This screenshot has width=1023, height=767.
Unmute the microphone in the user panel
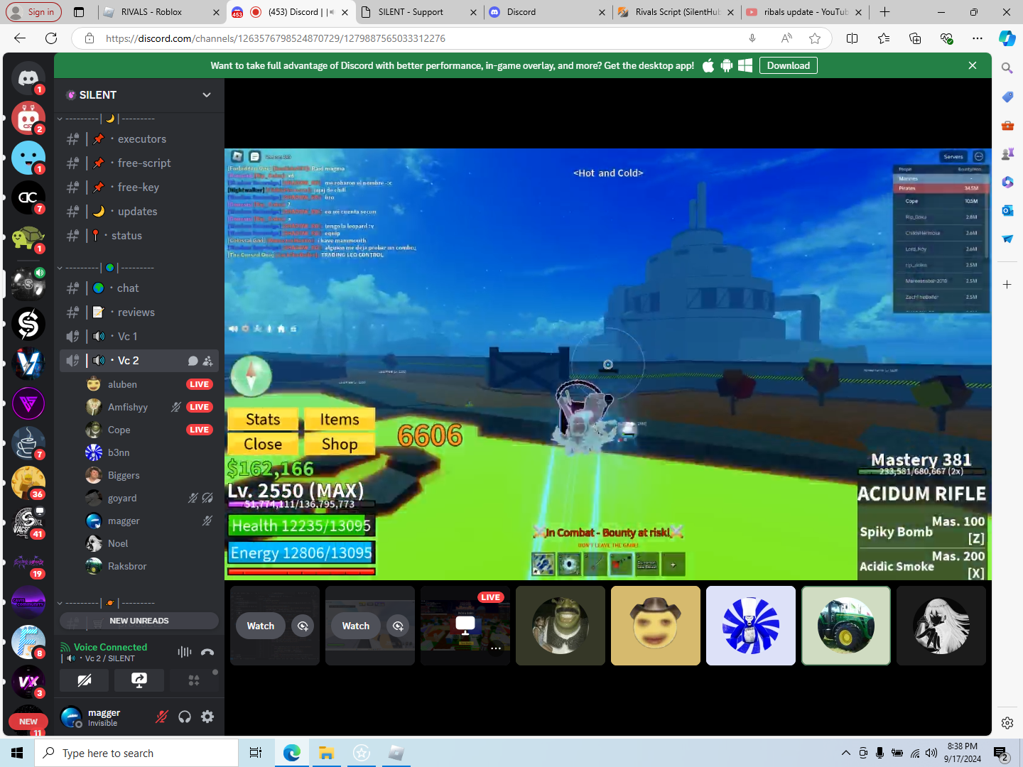coord(162,717)
